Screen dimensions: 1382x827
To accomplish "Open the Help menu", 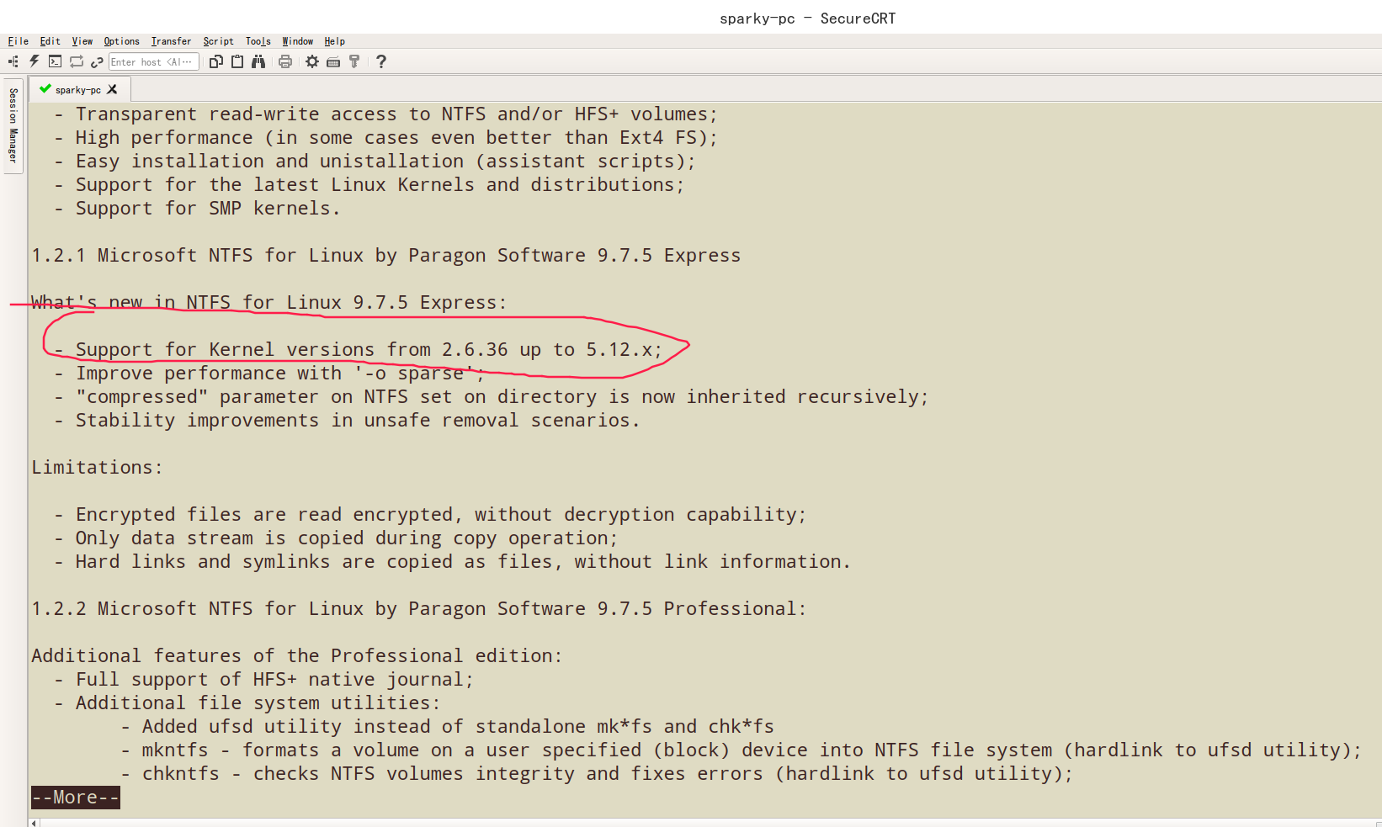I will [x=335, y=41].
